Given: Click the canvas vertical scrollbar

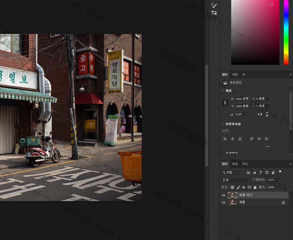Looking at the screenshot, I should point(207,116).
